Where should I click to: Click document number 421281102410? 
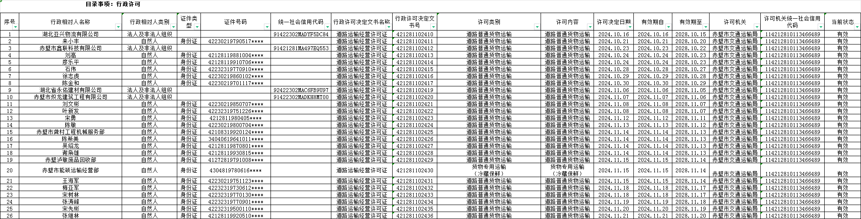tap(415, 34)
